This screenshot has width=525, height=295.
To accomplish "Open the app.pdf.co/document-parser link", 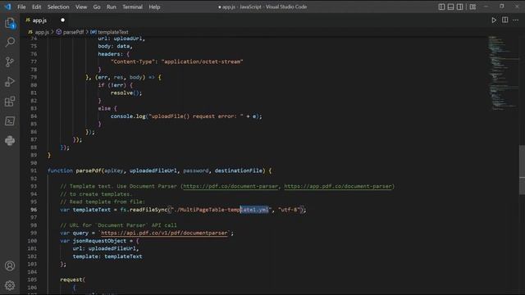I will pos(338,186).
